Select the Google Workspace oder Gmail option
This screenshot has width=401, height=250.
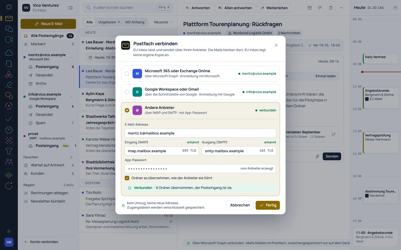tap(200, 92)
